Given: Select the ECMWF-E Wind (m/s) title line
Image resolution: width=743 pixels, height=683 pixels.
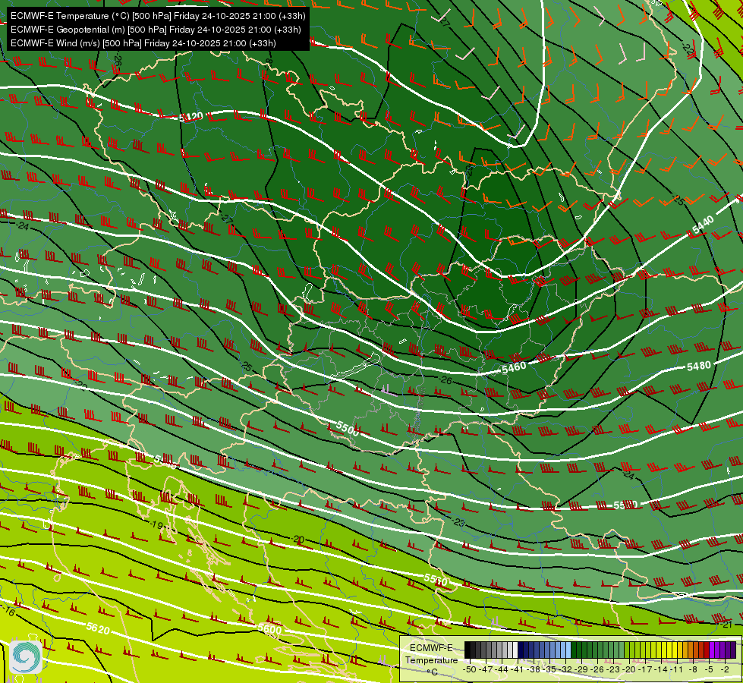Looking at the screenshot, I should click(143, 43).
